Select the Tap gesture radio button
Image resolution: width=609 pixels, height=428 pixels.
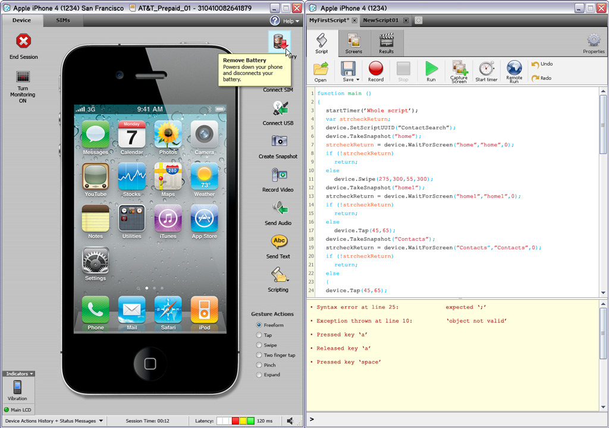[259, 335]
